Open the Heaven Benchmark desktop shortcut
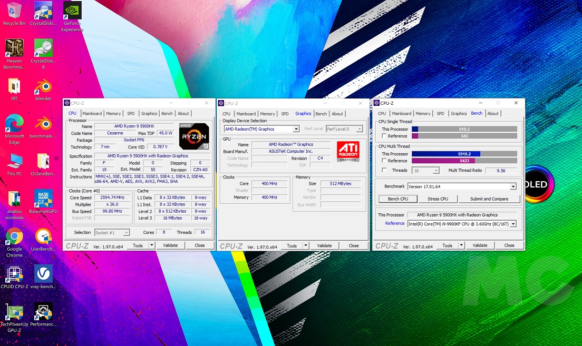This screenshot has width=582, height=346. [14, 49]
